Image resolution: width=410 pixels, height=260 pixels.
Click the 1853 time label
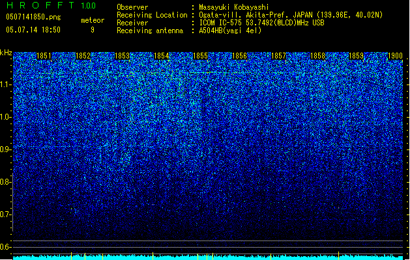122,56
